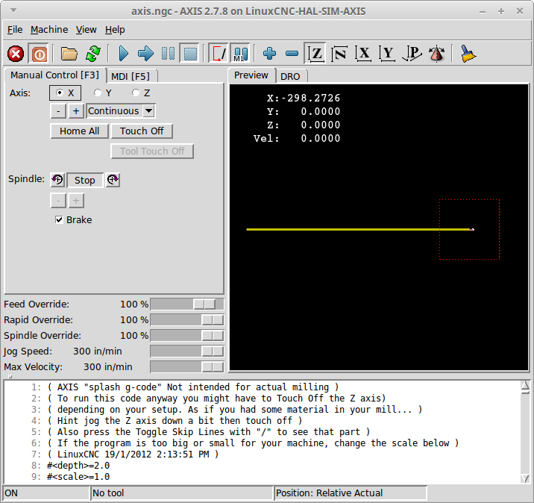Click the Home All button
Screen dimensions: 534x503
coord(79,131)
